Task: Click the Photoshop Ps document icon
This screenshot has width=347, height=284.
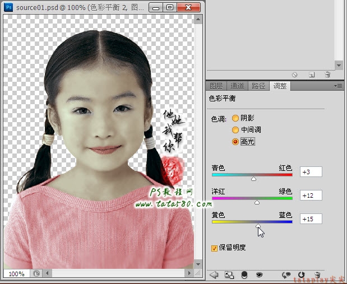Action: (x=8, y=7)
